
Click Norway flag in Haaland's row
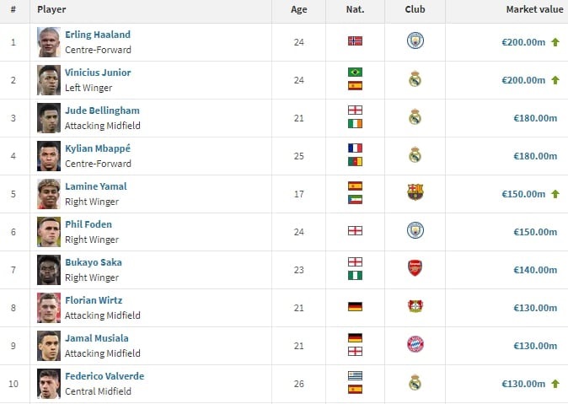(x=355, y=41)
